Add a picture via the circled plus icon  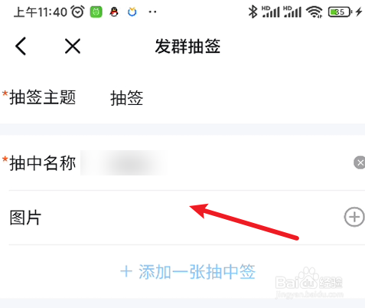[354, 217]
